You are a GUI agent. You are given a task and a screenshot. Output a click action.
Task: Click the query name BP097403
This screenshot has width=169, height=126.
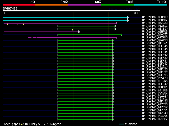click(x=10, y=8)
